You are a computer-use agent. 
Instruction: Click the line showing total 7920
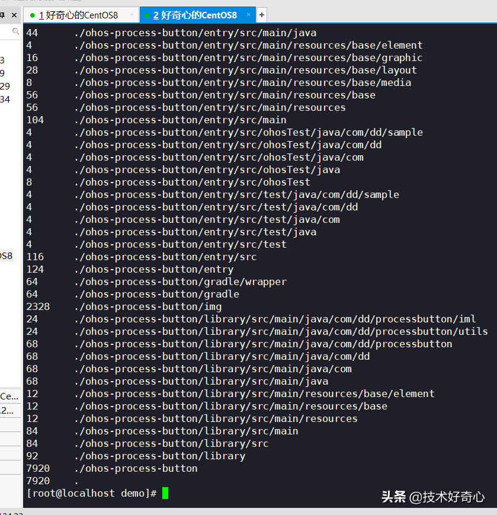pos(37,481)
